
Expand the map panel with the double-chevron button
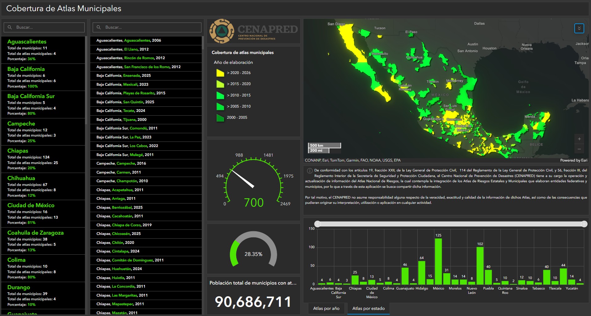point(579,28)
